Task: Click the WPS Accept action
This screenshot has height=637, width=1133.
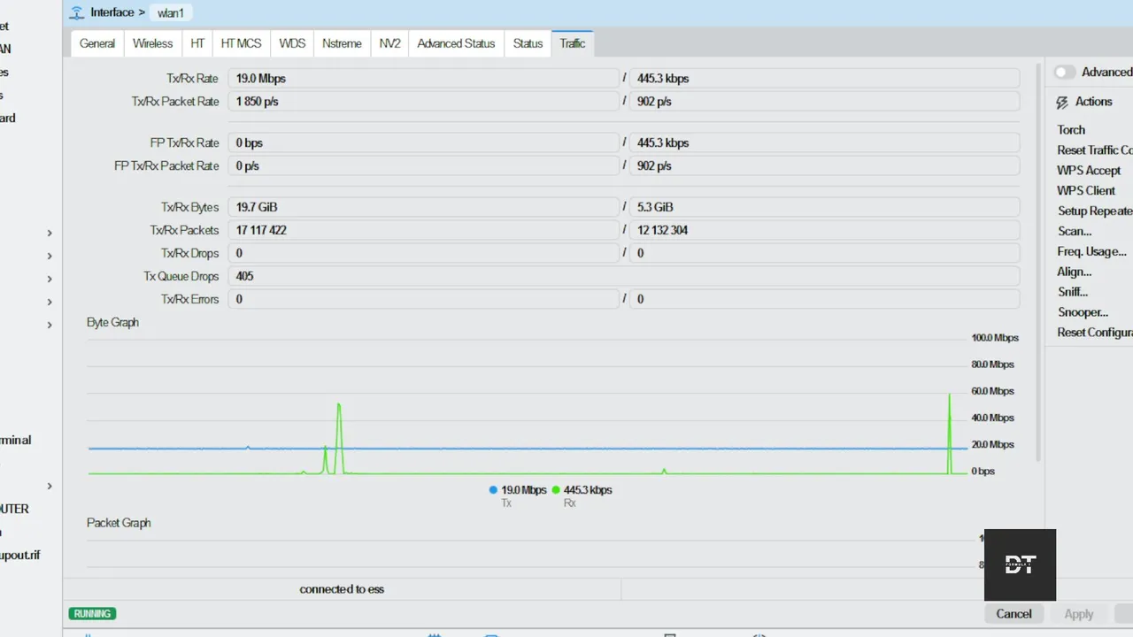Action: pyautogui.click(x=1089, y=171)
